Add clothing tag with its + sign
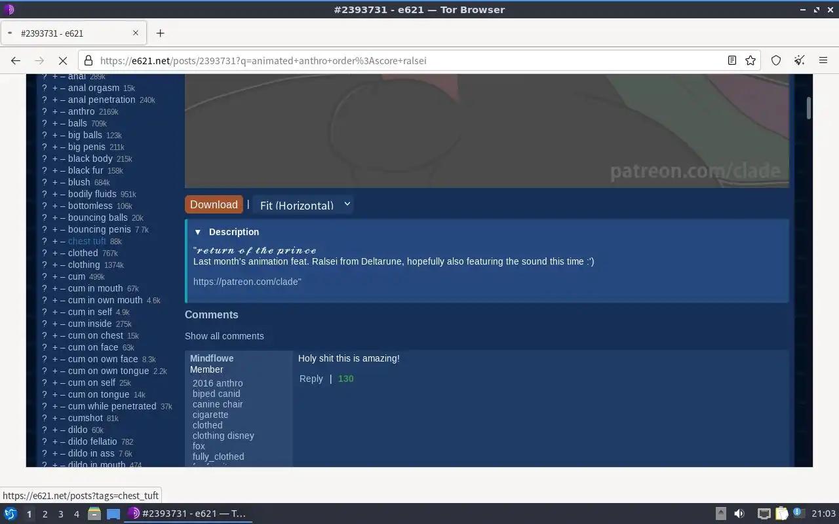This screenshot has height=524, width=839. click(x=55, y=265)
